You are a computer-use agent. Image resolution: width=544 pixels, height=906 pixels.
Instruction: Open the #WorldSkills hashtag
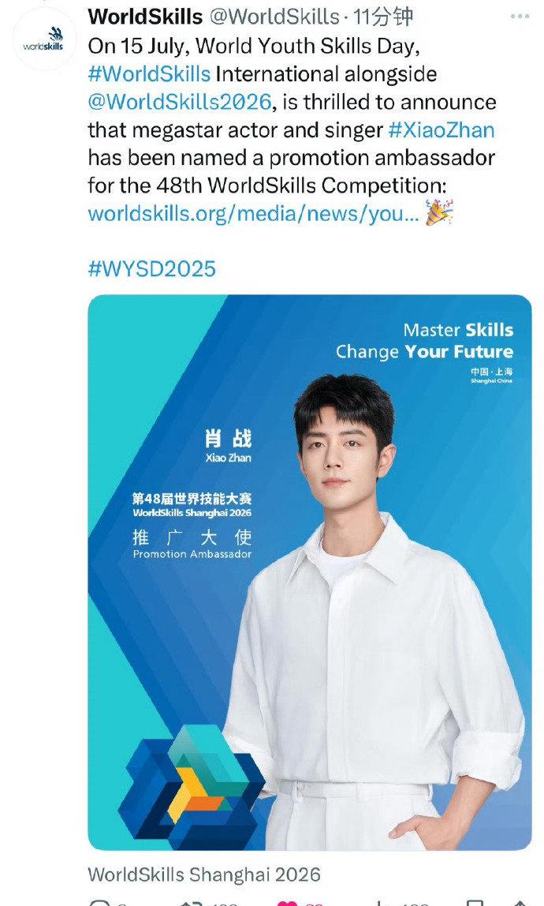click(x=149, y=74)
